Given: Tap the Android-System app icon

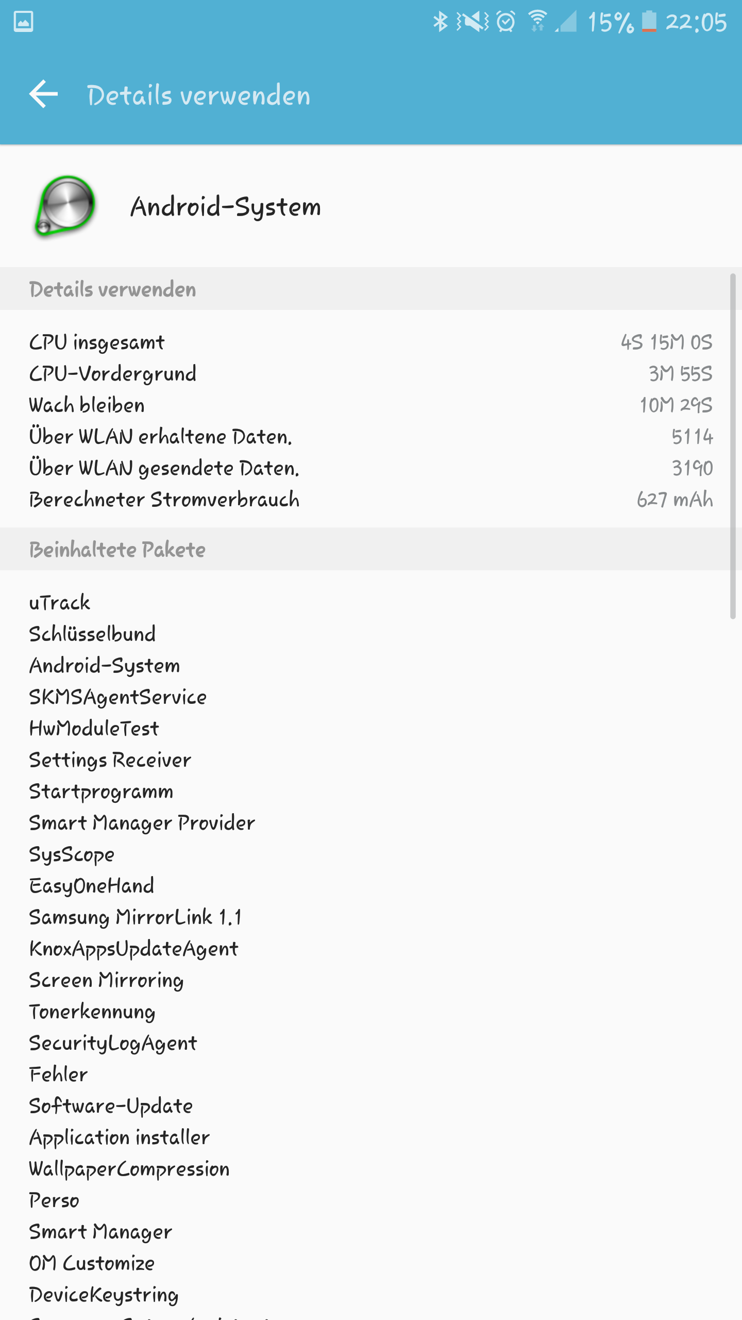Looking at the screenshot, I should click(x=65, y=206).
